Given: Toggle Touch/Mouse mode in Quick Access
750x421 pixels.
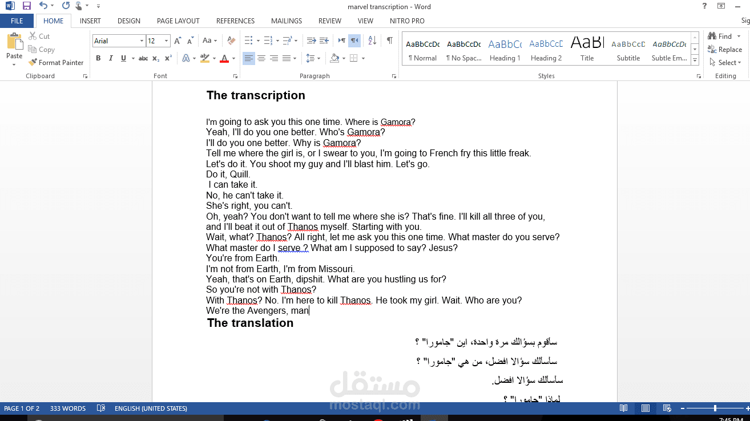Looking at the screenshot, I should point(79,6).
